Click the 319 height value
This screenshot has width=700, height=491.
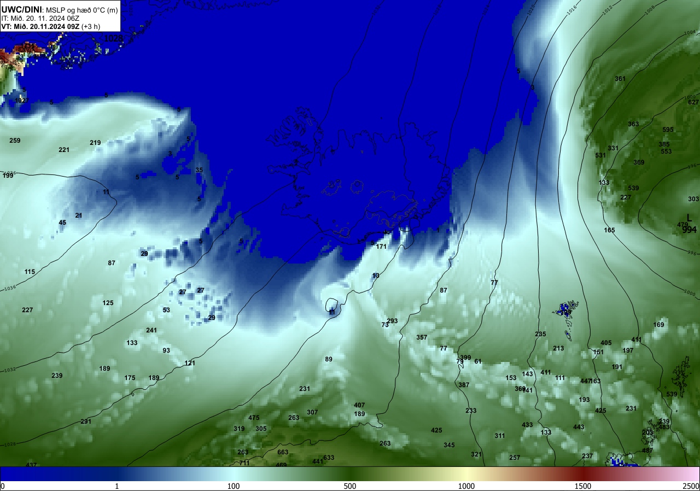tap(239, 429)
